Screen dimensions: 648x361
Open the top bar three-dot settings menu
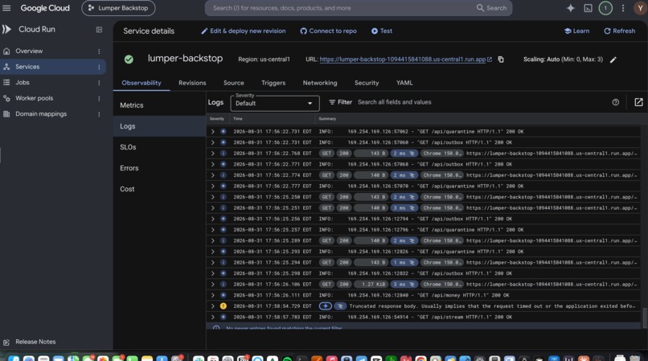(x=623, y=8)
